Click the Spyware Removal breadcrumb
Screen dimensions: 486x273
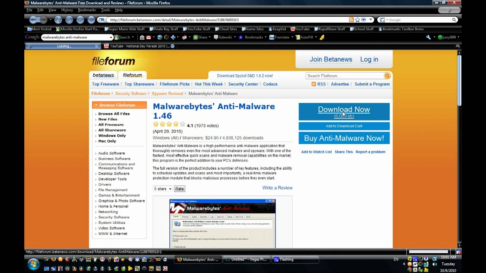[x=167, y=94]
